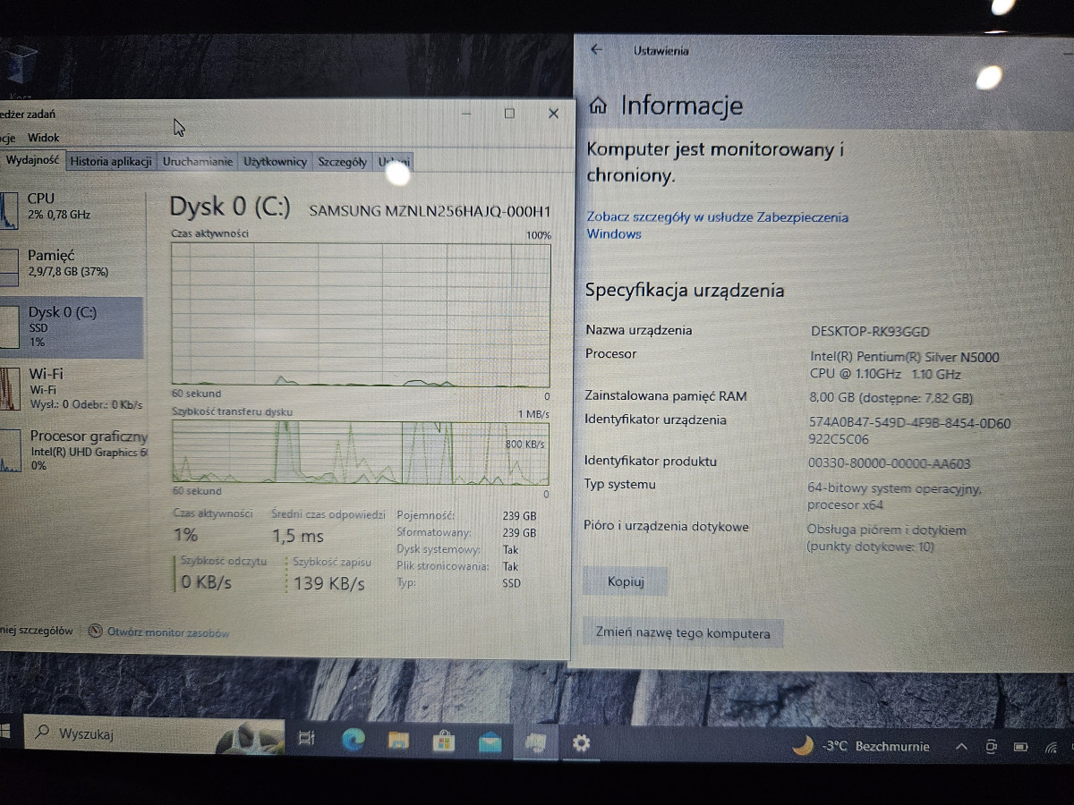The image size is (1074, 805).
Task: Click the 8,00 GB RAM value
Action: coord(891,398)
